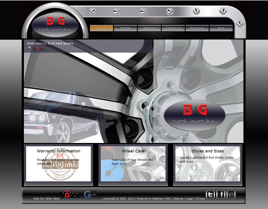The height and width of the screenshot is (209, 268).
Task: Open the Contact Us tab
Action: [x=173, y=28]
